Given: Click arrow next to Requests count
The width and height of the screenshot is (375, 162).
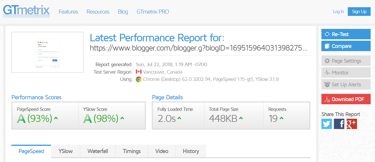Looking at the screenshot, I should tap(281, 118).
